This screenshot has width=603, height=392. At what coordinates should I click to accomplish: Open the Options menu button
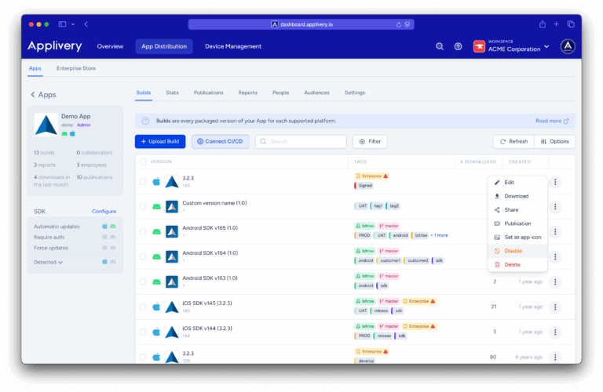(554, 142)
